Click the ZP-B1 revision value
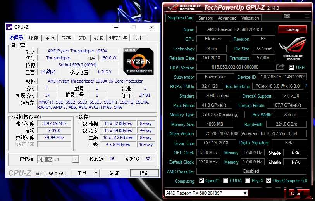The width and height of the screenshot is (315, 201). (x=145, y=95)
